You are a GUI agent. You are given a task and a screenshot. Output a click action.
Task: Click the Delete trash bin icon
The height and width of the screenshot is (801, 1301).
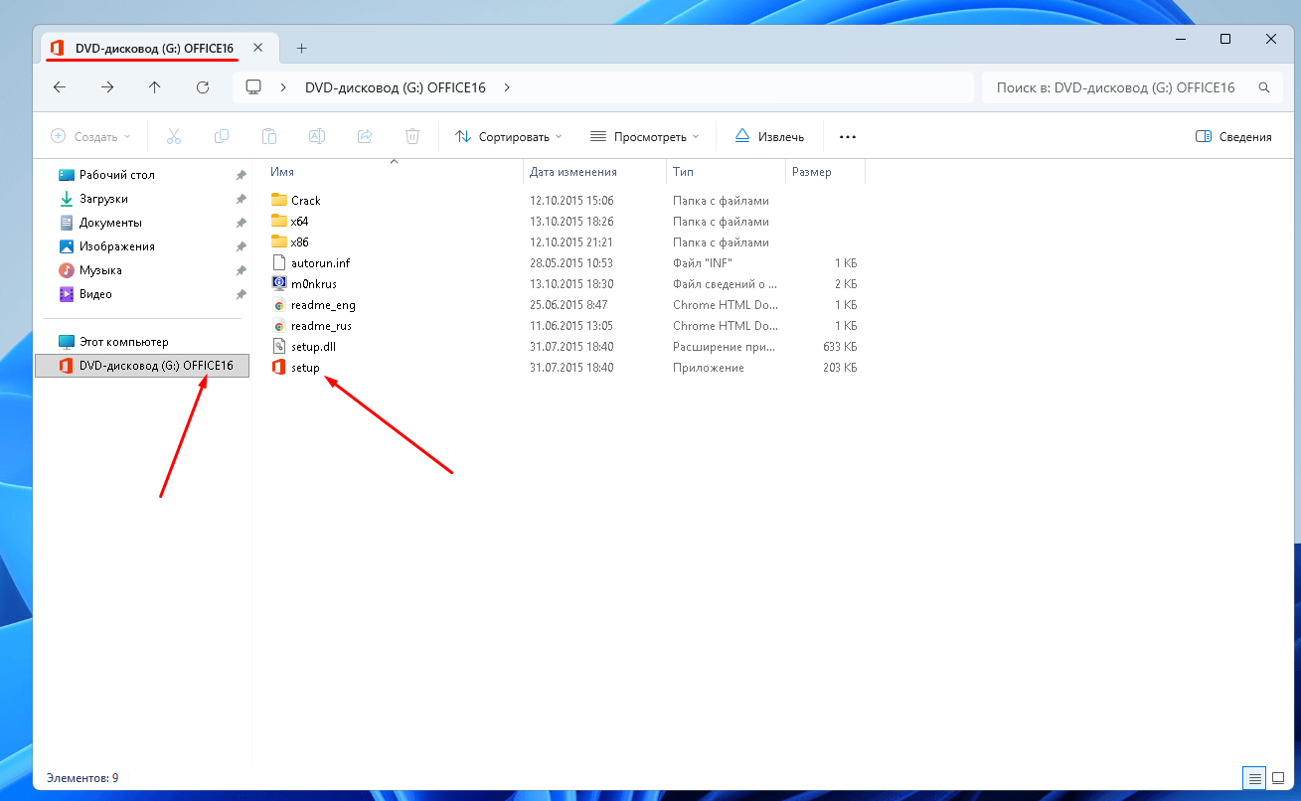click(412, 136)
